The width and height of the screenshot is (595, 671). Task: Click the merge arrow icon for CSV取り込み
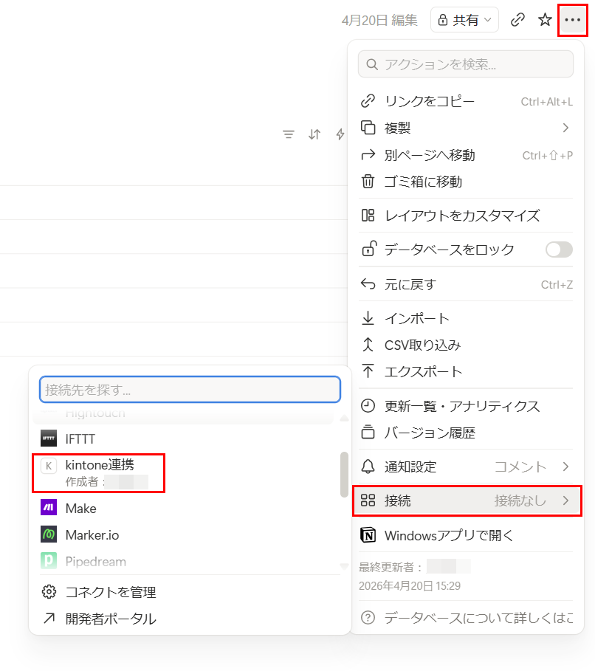pos(368,345)
